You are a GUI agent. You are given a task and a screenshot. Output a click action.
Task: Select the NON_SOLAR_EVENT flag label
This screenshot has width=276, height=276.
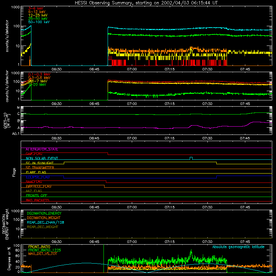[42, 158]
